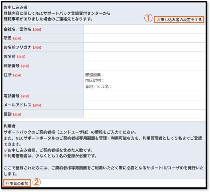This screenshot has width=210, height=192.
Task: Click the 住所 row label
Action: (x=8, y=75)
